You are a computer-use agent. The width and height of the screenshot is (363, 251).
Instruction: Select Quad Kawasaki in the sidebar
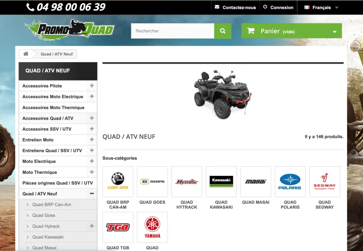pos(48,237)
